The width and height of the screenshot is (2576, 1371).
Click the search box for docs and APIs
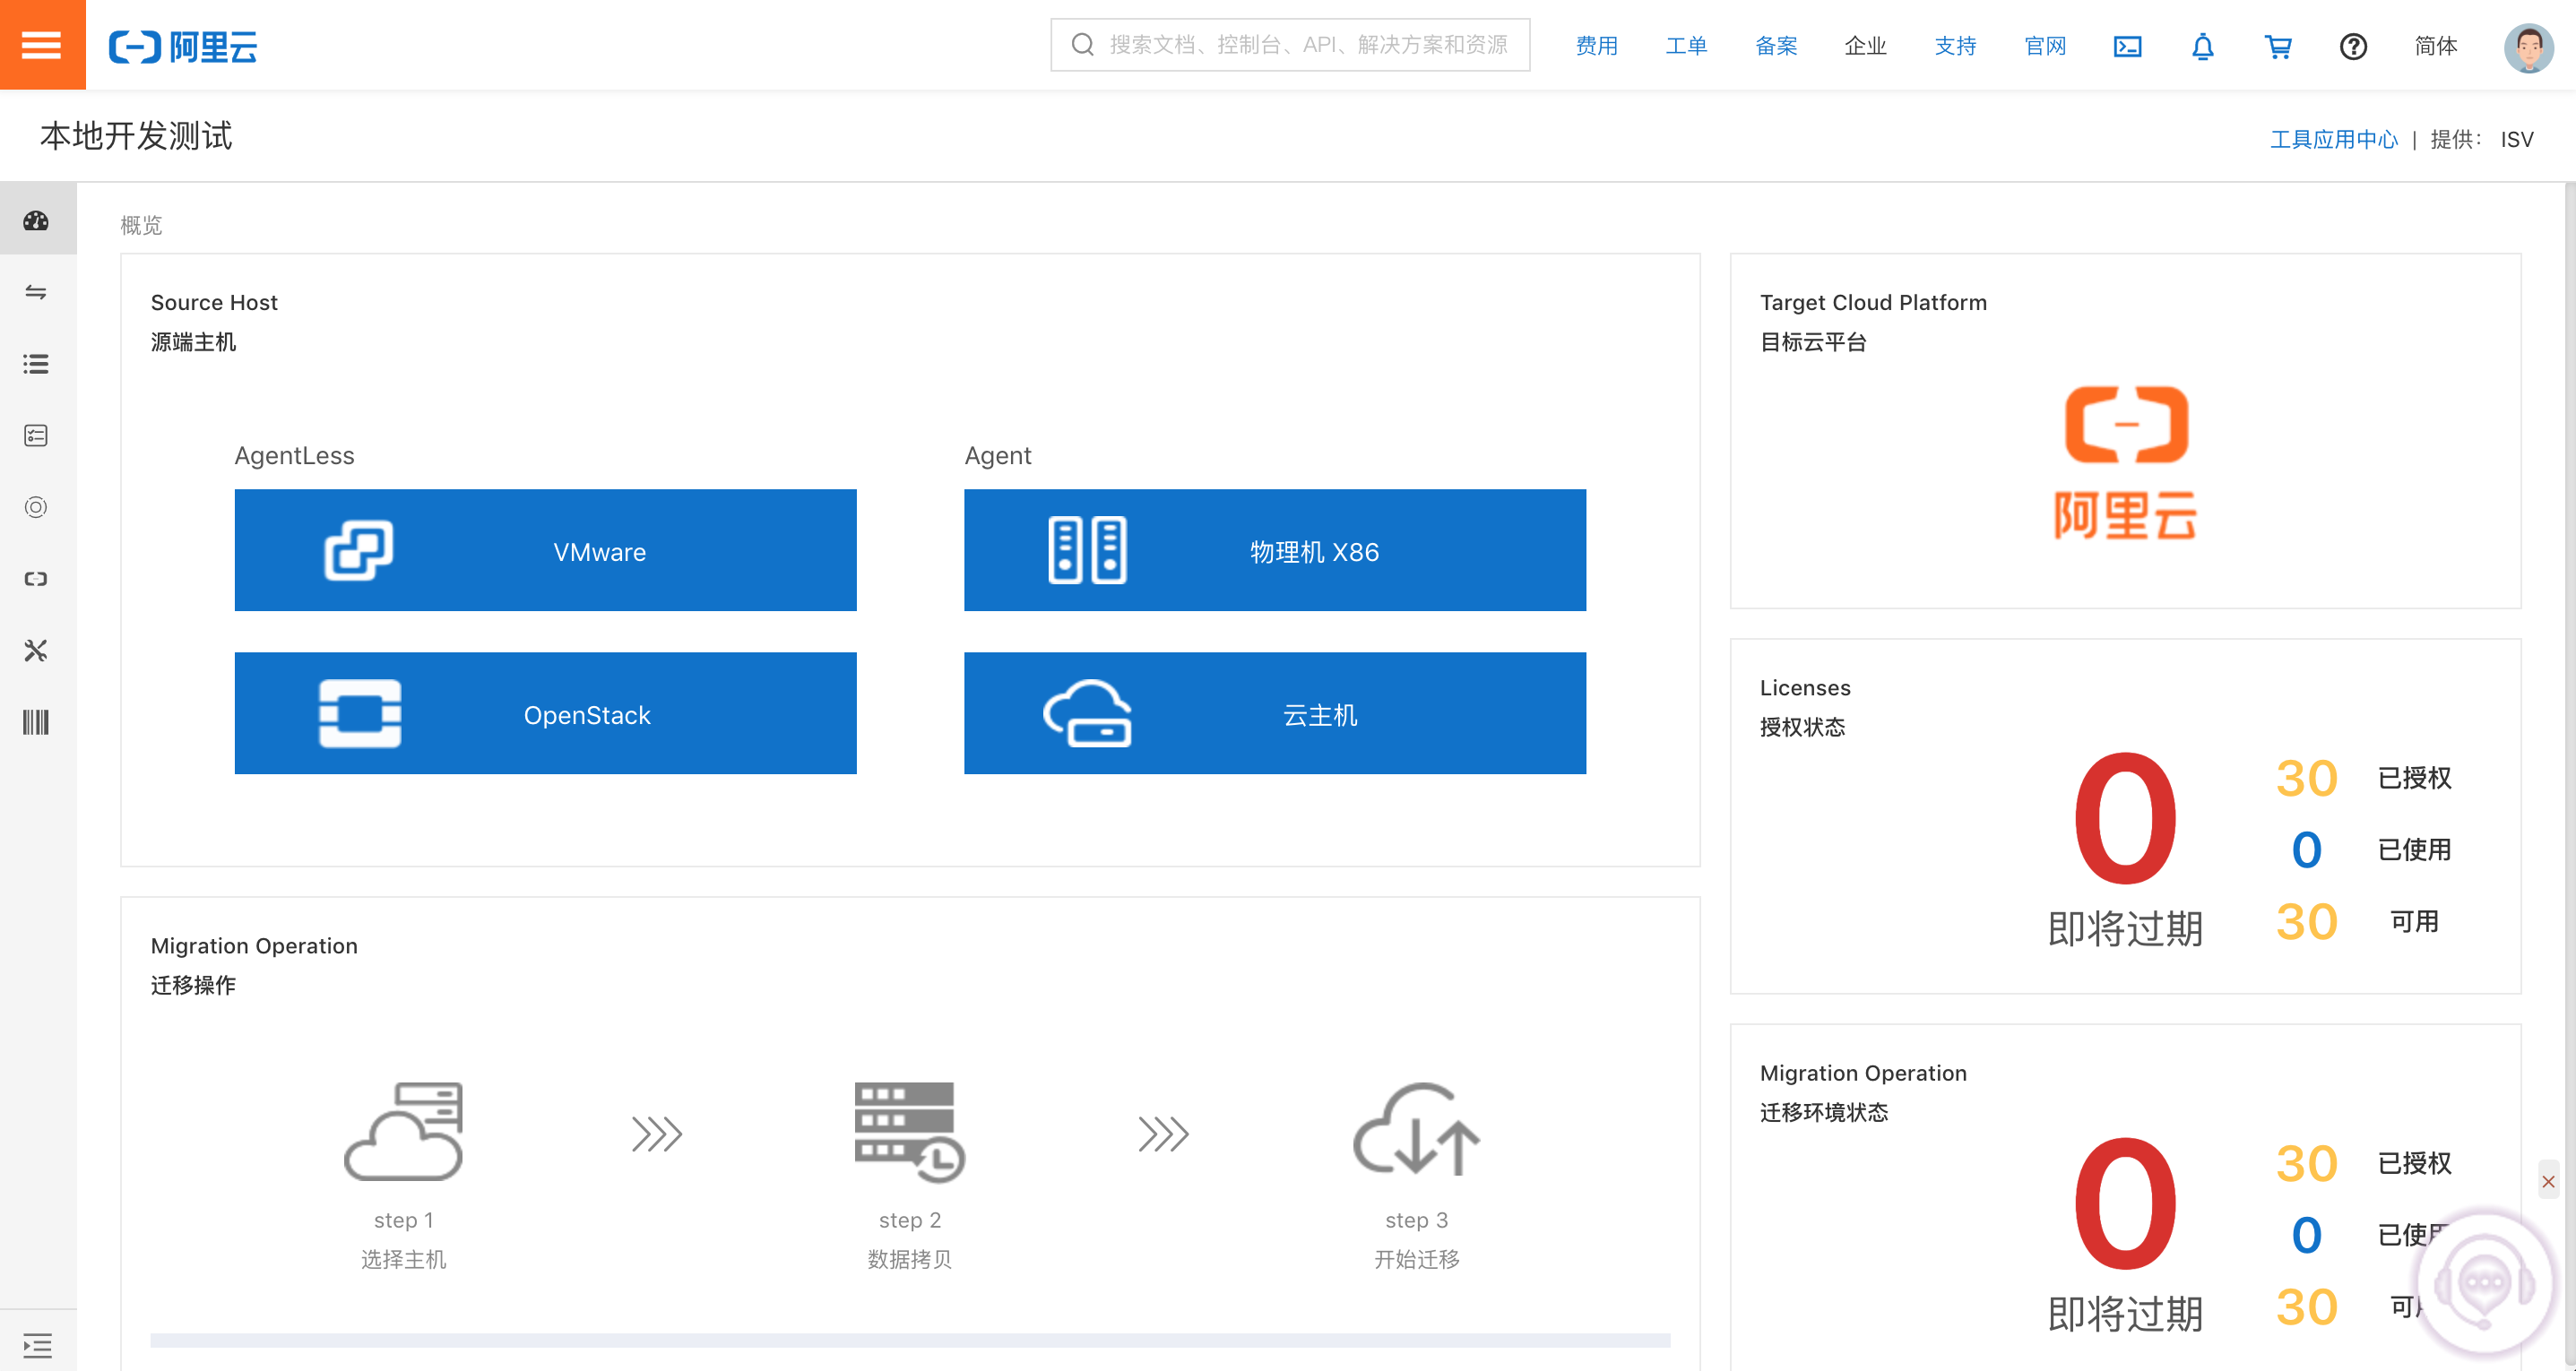(x=1289, y=45)
